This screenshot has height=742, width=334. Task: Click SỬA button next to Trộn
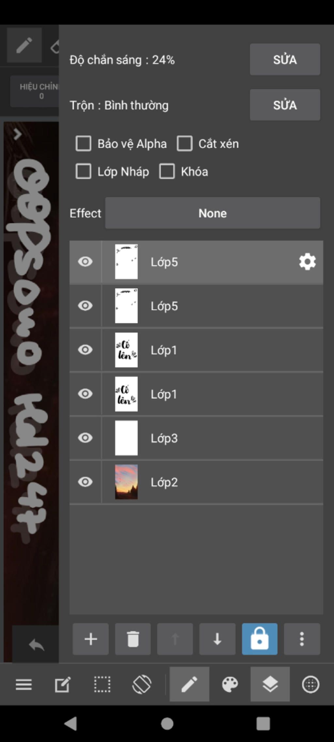[x=285, y=105]
